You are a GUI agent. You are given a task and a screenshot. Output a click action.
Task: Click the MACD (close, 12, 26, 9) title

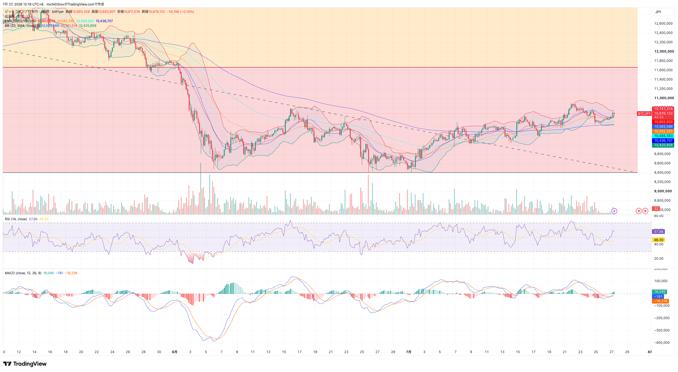[x=23, y=273]
